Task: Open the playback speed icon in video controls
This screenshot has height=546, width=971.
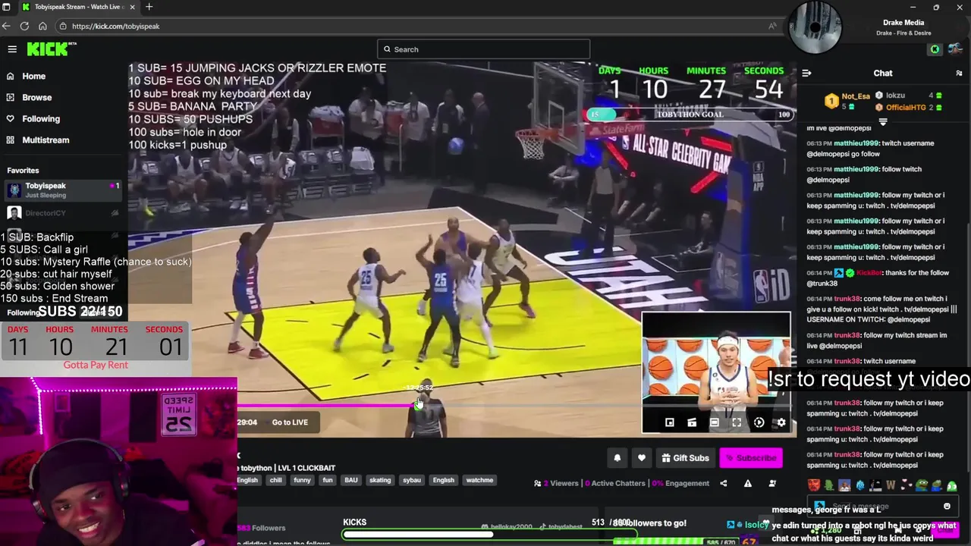Action: point(759,422)
